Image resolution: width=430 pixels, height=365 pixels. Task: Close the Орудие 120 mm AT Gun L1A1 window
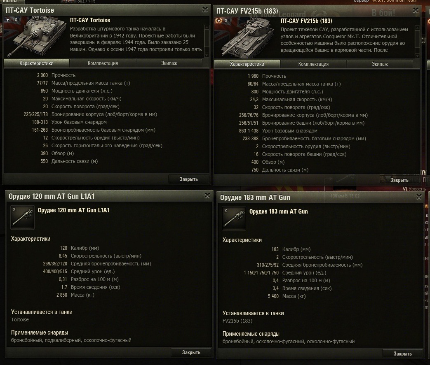coord(208,195)
